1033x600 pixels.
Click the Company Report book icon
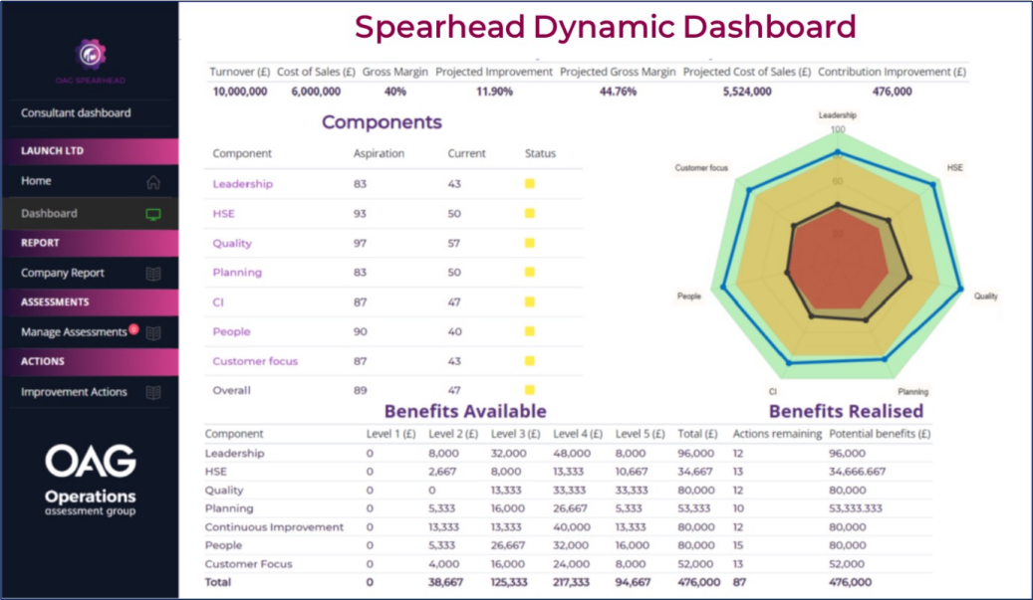coord(152,274)
